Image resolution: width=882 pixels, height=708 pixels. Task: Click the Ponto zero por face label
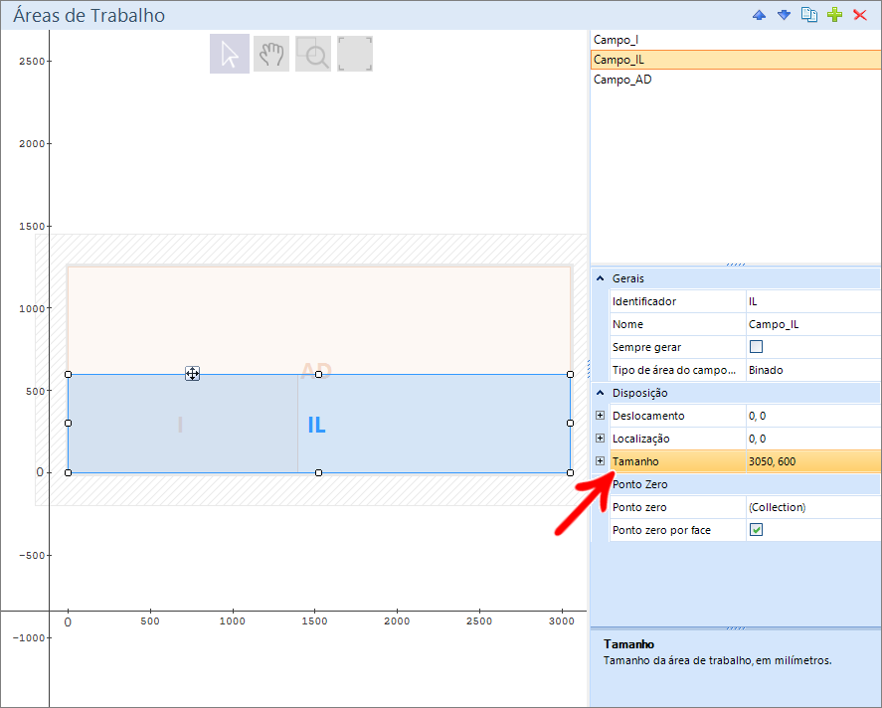click(x=661, y=530)
